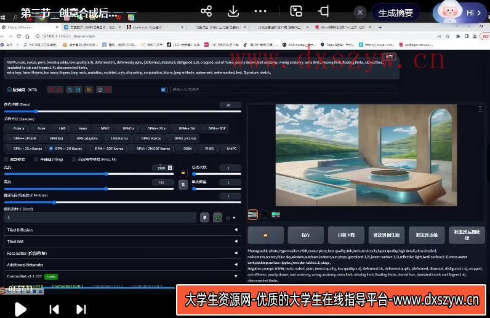Click the download icon in video player header
The width and height of the screenshot is (490, 318).
(233, 11)
